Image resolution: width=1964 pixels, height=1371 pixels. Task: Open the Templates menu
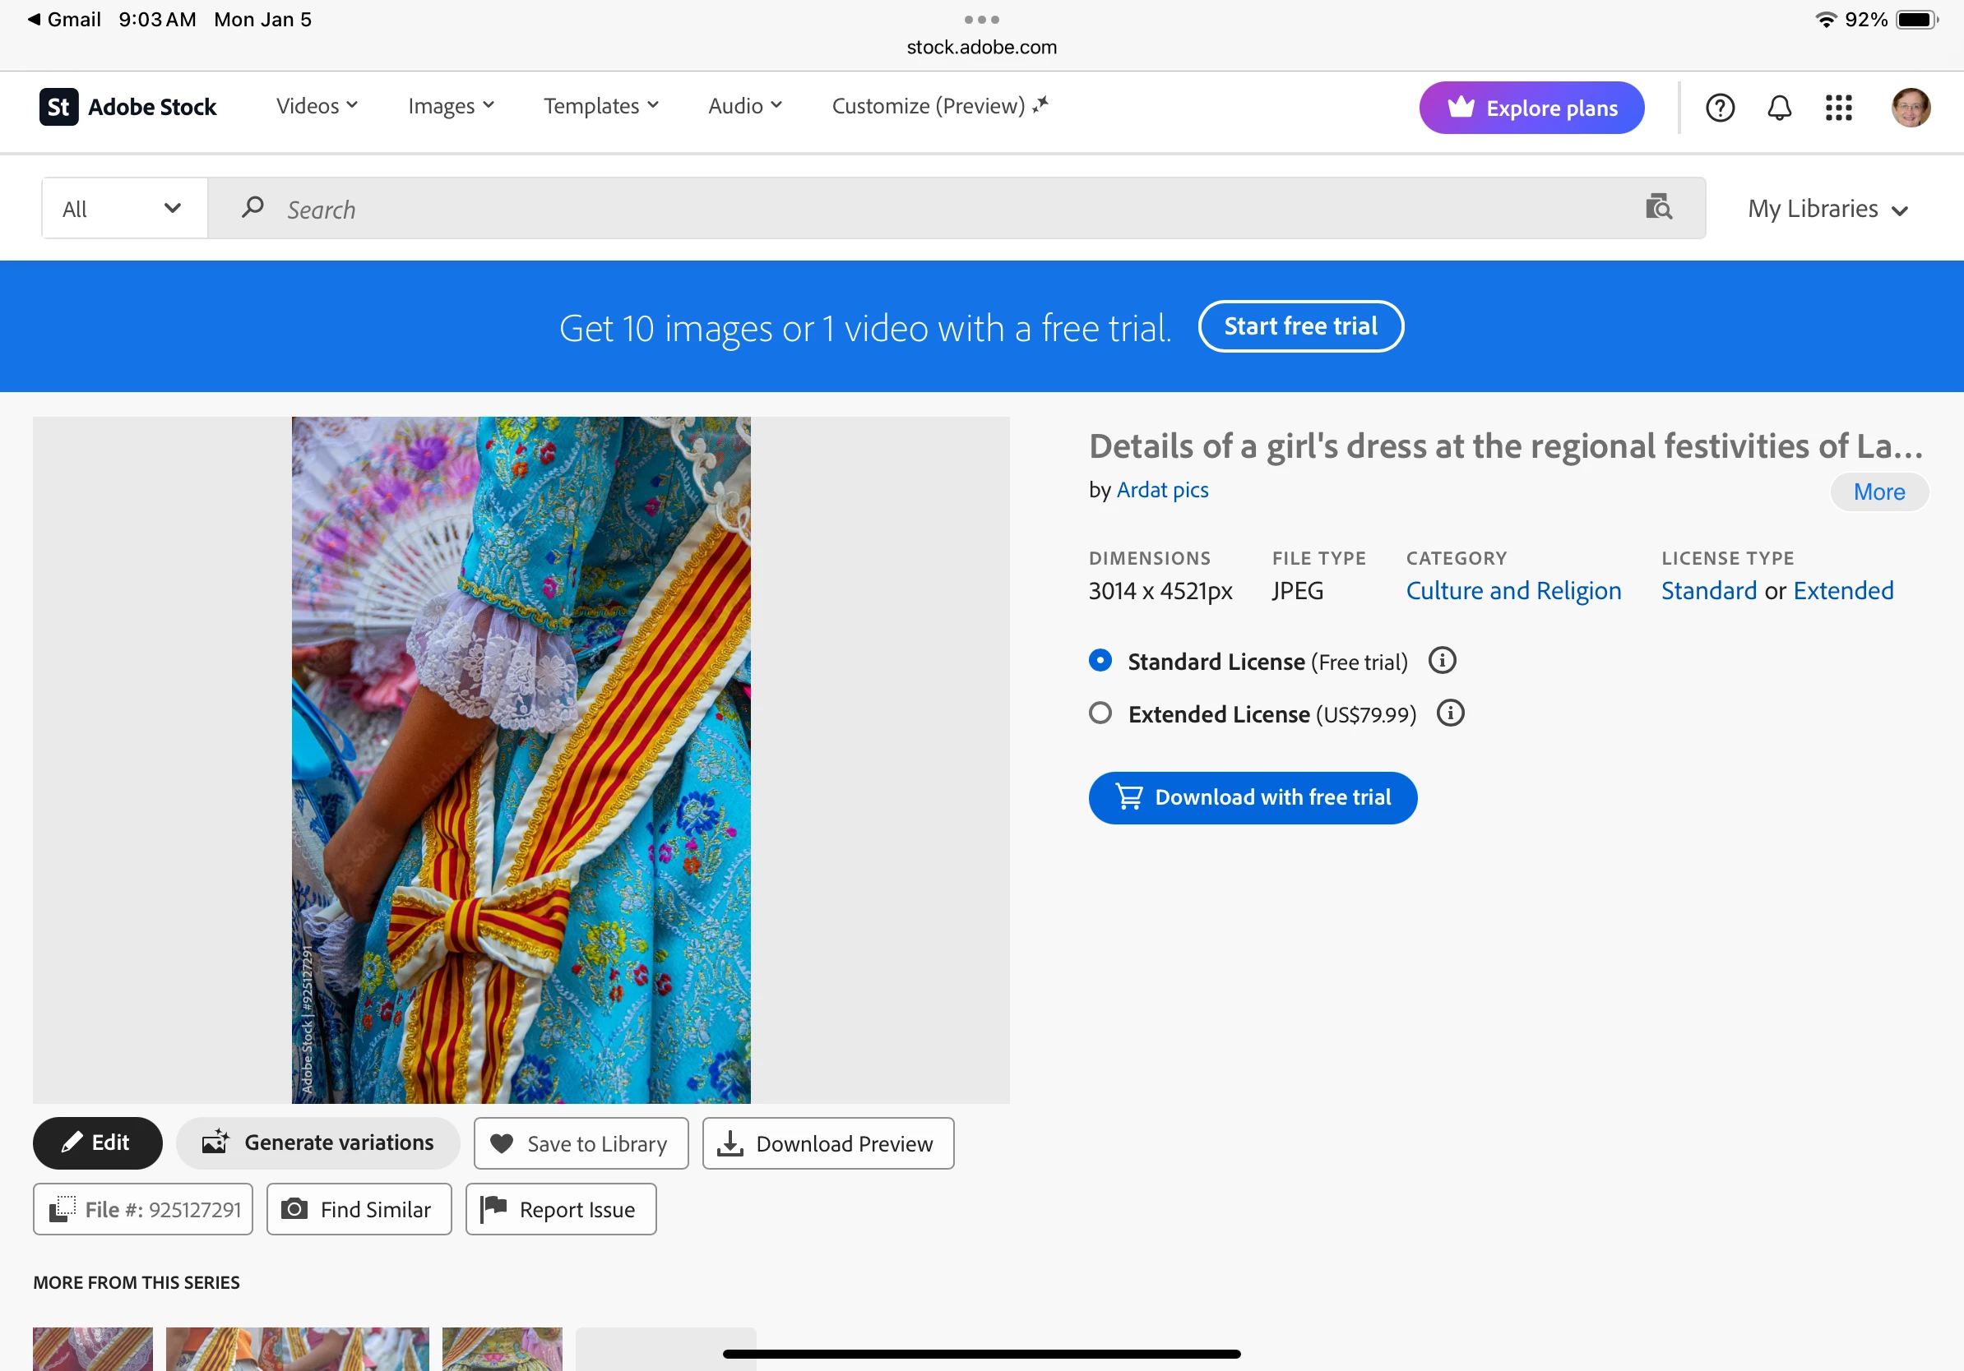tap(601, 106)
